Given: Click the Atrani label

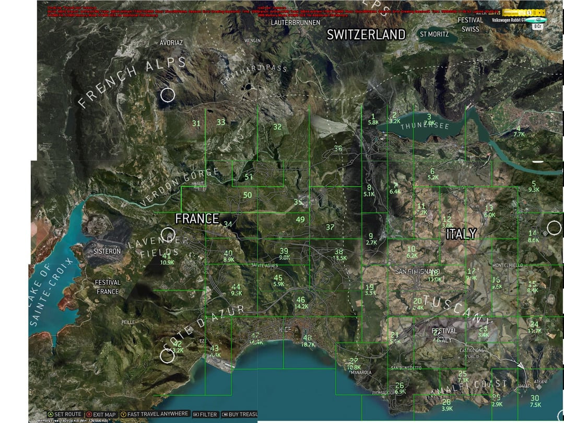Looking at the screenshot, I should (x=541, y=382).
